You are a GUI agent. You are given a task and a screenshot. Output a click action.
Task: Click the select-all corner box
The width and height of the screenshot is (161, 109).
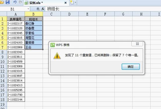[3, 14]
